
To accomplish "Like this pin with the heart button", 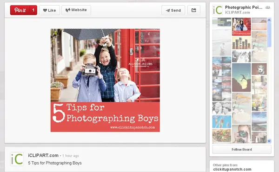I will point(49,10).
